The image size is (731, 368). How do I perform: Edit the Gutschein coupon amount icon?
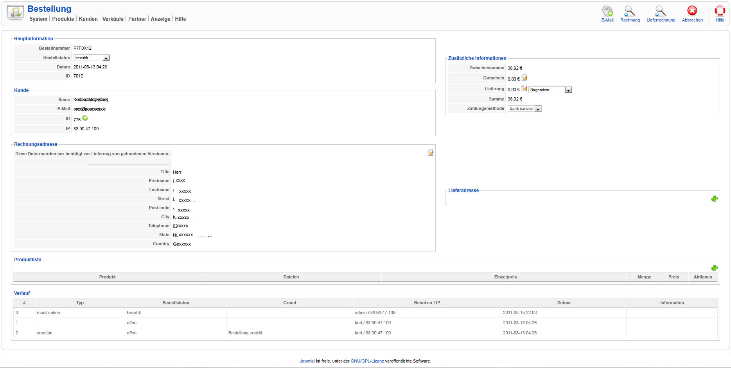click(x=524, y=78)
